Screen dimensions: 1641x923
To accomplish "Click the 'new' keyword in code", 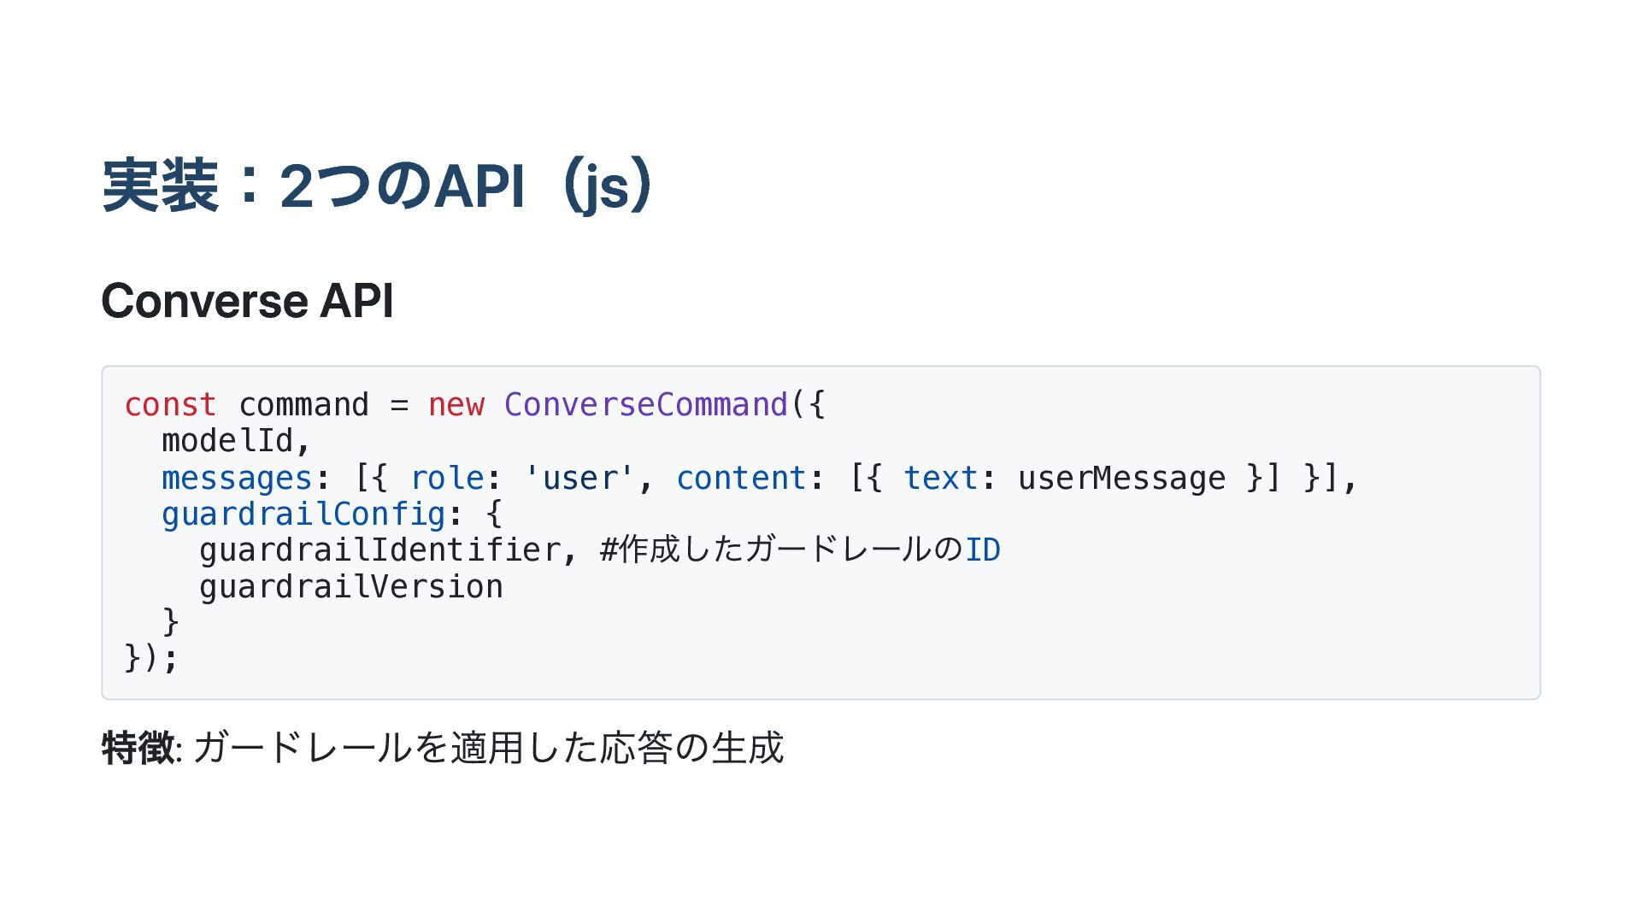I will [456, 404].
